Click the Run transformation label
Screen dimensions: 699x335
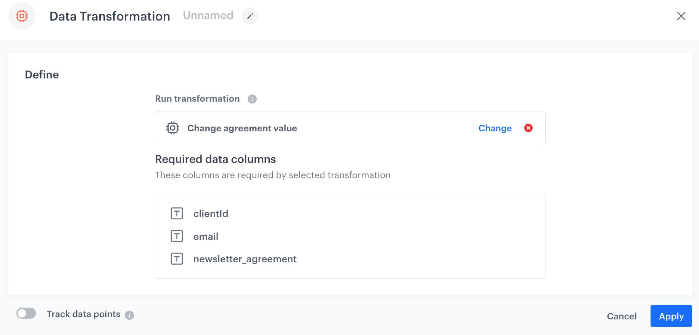(x=197, y=99)
